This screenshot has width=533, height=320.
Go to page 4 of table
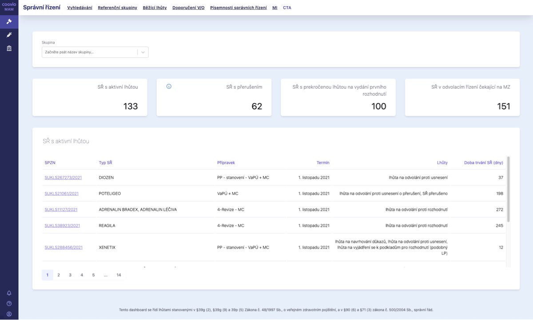click(82, 275)
